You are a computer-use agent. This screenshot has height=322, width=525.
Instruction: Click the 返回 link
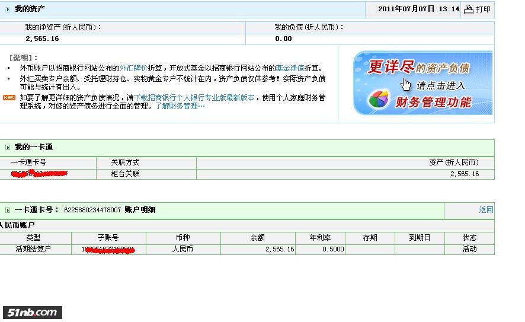486,210
